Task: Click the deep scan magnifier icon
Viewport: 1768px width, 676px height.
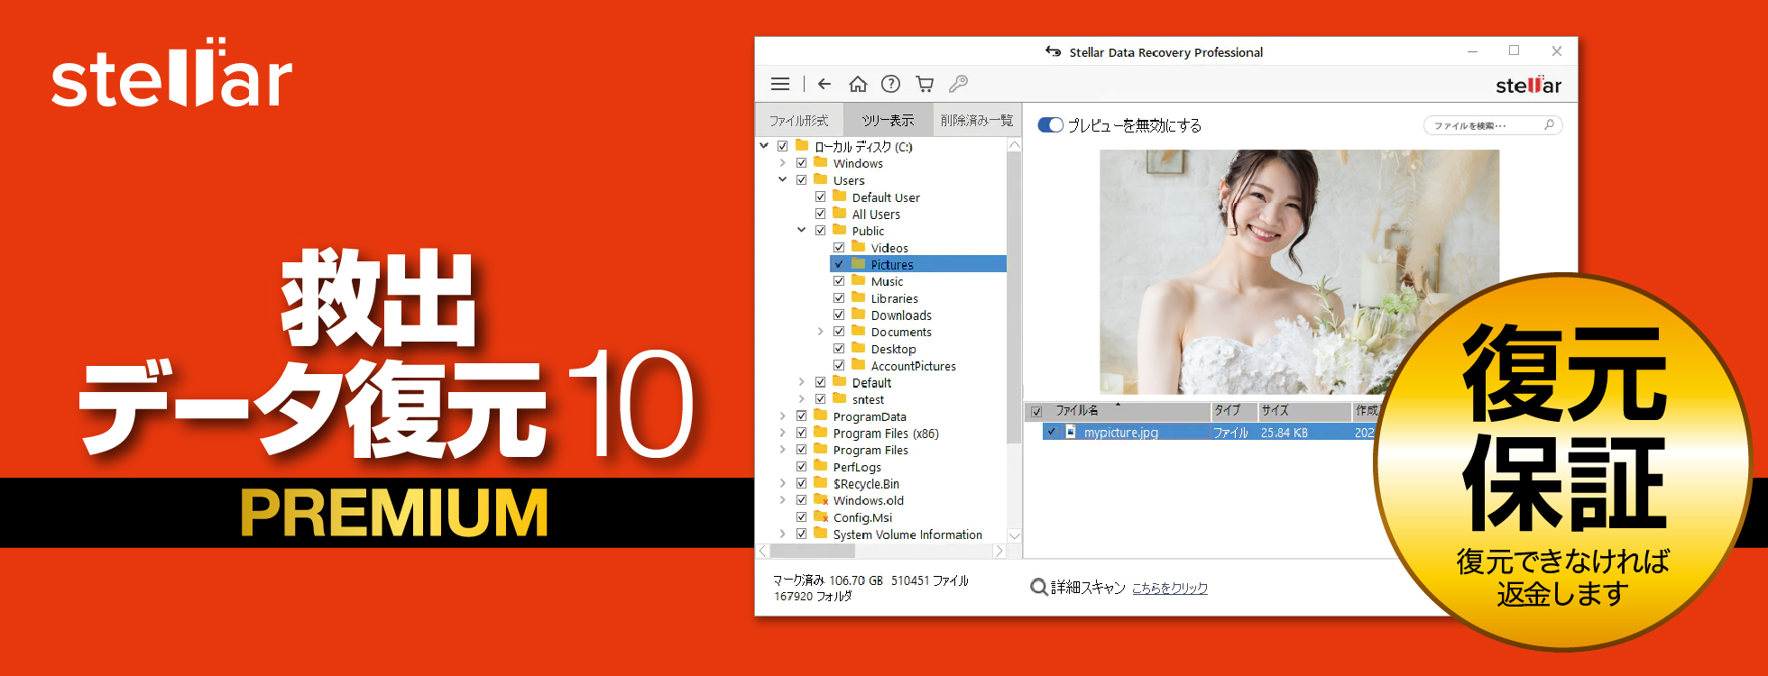Action: pyautogui.click(x=1039, y=588)
